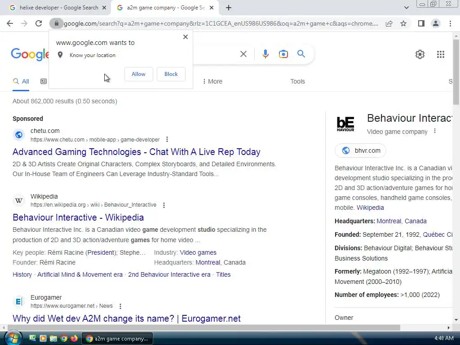Click the address bar URL

point(221,23)
